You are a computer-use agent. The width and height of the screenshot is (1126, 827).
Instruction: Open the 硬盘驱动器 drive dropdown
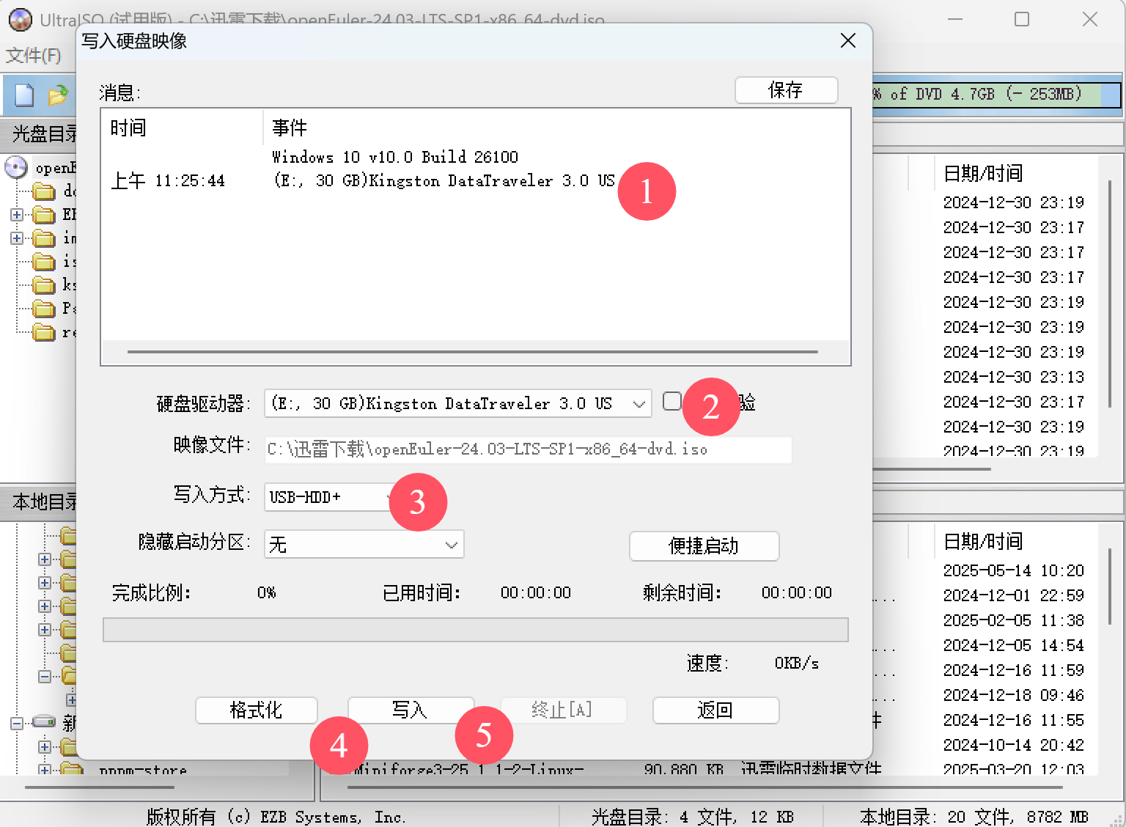coord(639,404)
